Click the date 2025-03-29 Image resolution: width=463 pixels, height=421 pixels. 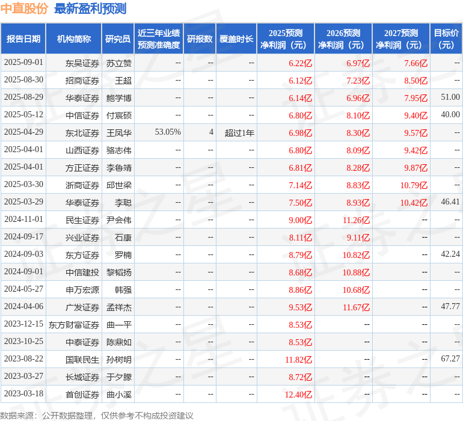(23, 202)
